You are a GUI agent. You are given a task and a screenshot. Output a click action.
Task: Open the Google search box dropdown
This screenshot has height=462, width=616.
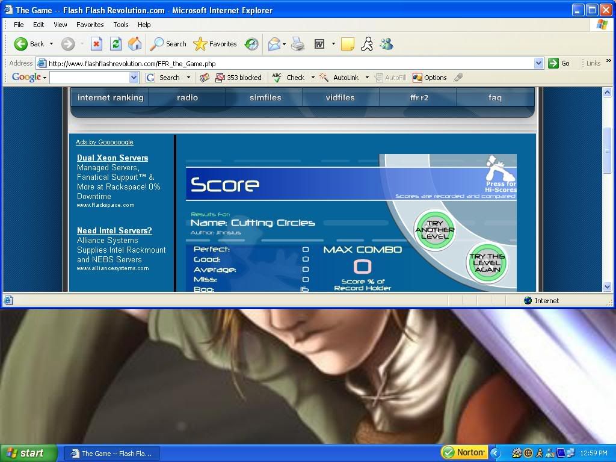134,78
